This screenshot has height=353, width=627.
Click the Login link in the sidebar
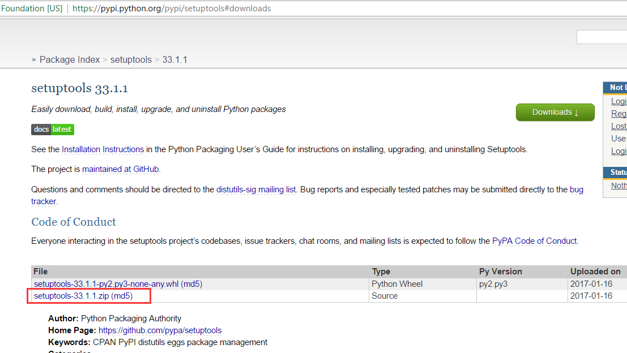coord(619,101)
